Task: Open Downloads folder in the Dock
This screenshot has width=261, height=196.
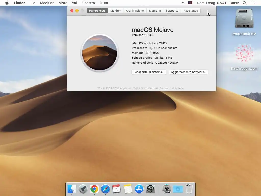Action: [178, 189]
